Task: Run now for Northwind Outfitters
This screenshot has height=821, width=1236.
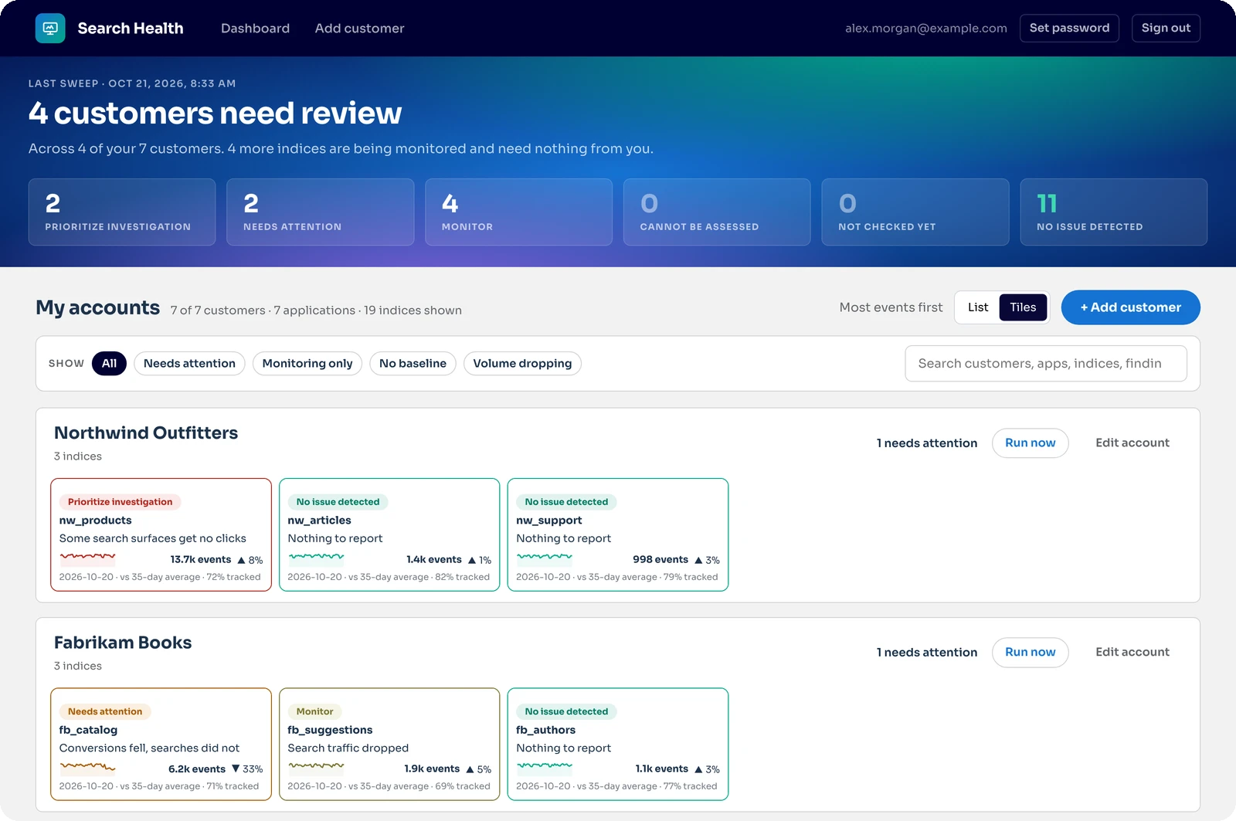Action: point(1030,443)
